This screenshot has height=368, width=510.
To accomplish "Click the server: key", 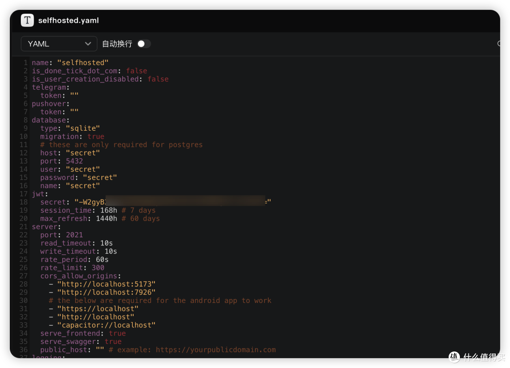I will click(x=46, y=226).
